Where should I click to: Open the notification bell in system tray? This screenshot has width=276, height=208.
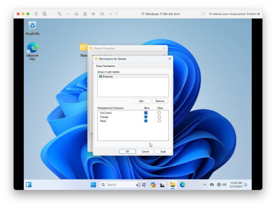[246, 184]
